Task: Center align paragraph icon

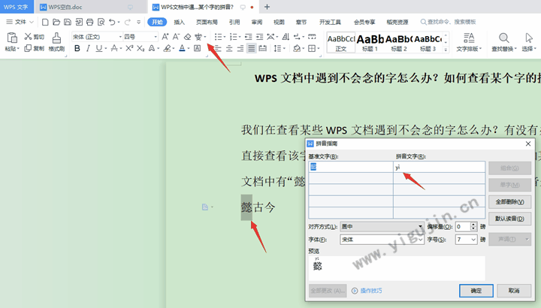Action: 229,49
